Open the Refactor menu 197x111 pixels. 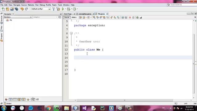(x=31, y=5)
